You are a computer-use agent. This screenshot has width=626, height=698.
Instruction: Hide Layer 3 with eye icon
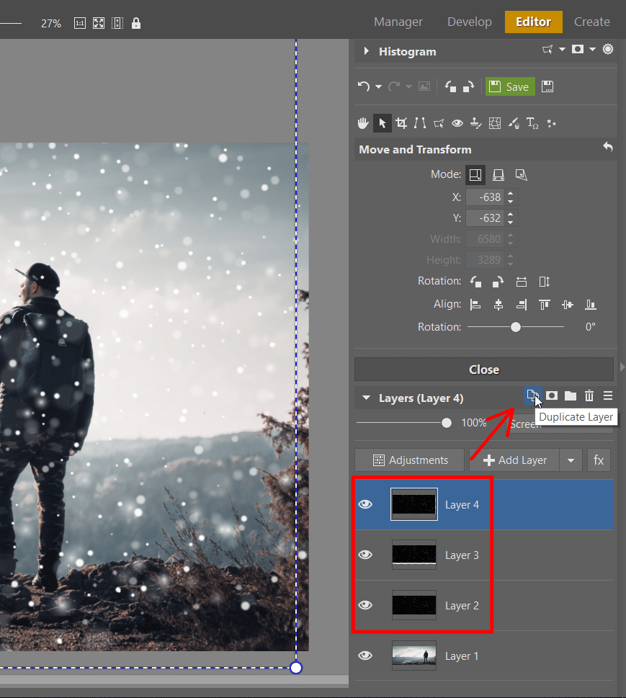pyautogui.click(x=365, y=554)
